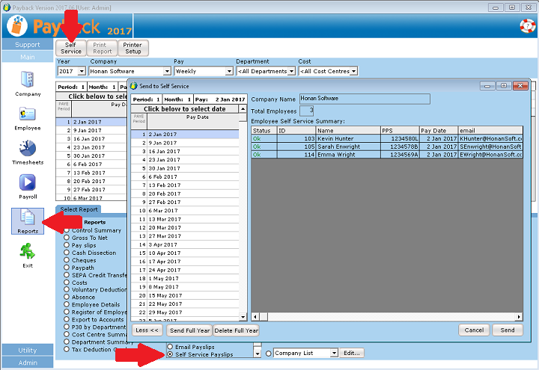Choose the Control Summary report option
The width and height of the screenshot is (539, 370).
(x=67, y=231)
